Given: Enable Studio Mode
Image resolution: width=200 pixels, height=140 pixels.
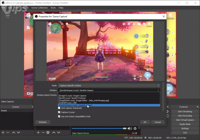Looking at the screenshot, I should [x=185, y=124].
